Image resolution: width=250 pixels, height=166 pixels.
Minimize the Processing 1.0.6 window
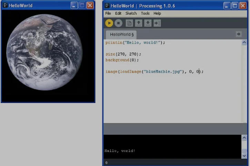(x=227, y=6)
